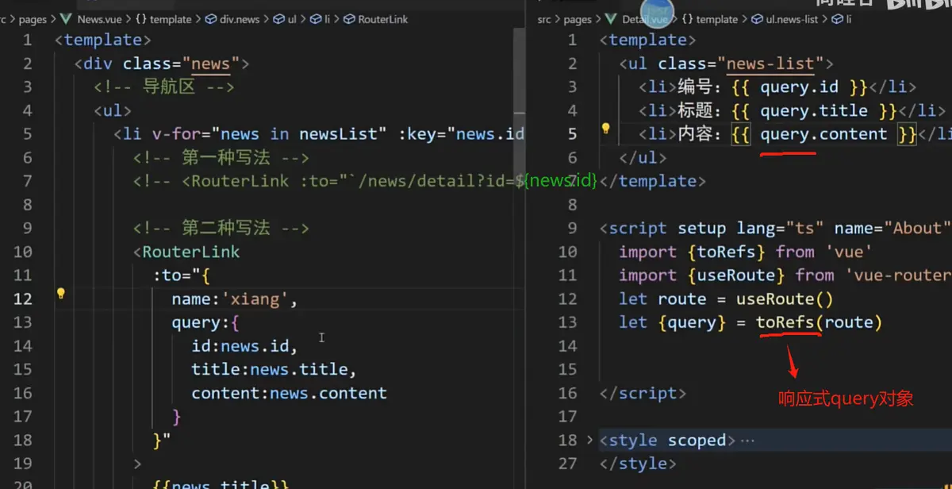Image resolution: width=952 pixels, height=489 pixels.
Task: Click the "name:'xiang'," code line
Action: [x=234, y=298]
